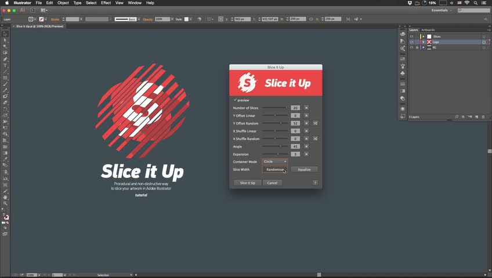This screenshot has width=492, height=278.
Task: Expand the Slices layer disclosure triangle
Action: point(424,36)
